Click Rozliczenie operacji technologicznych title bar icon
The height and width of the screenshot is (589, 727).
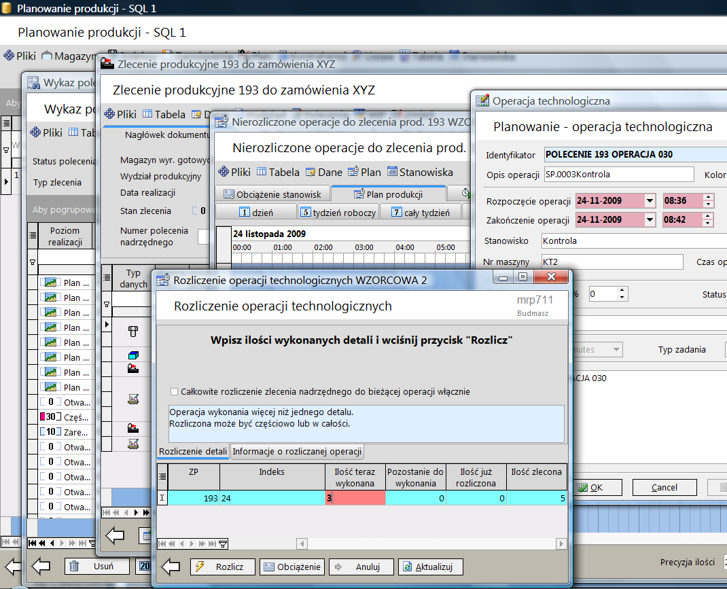(163, 280)
